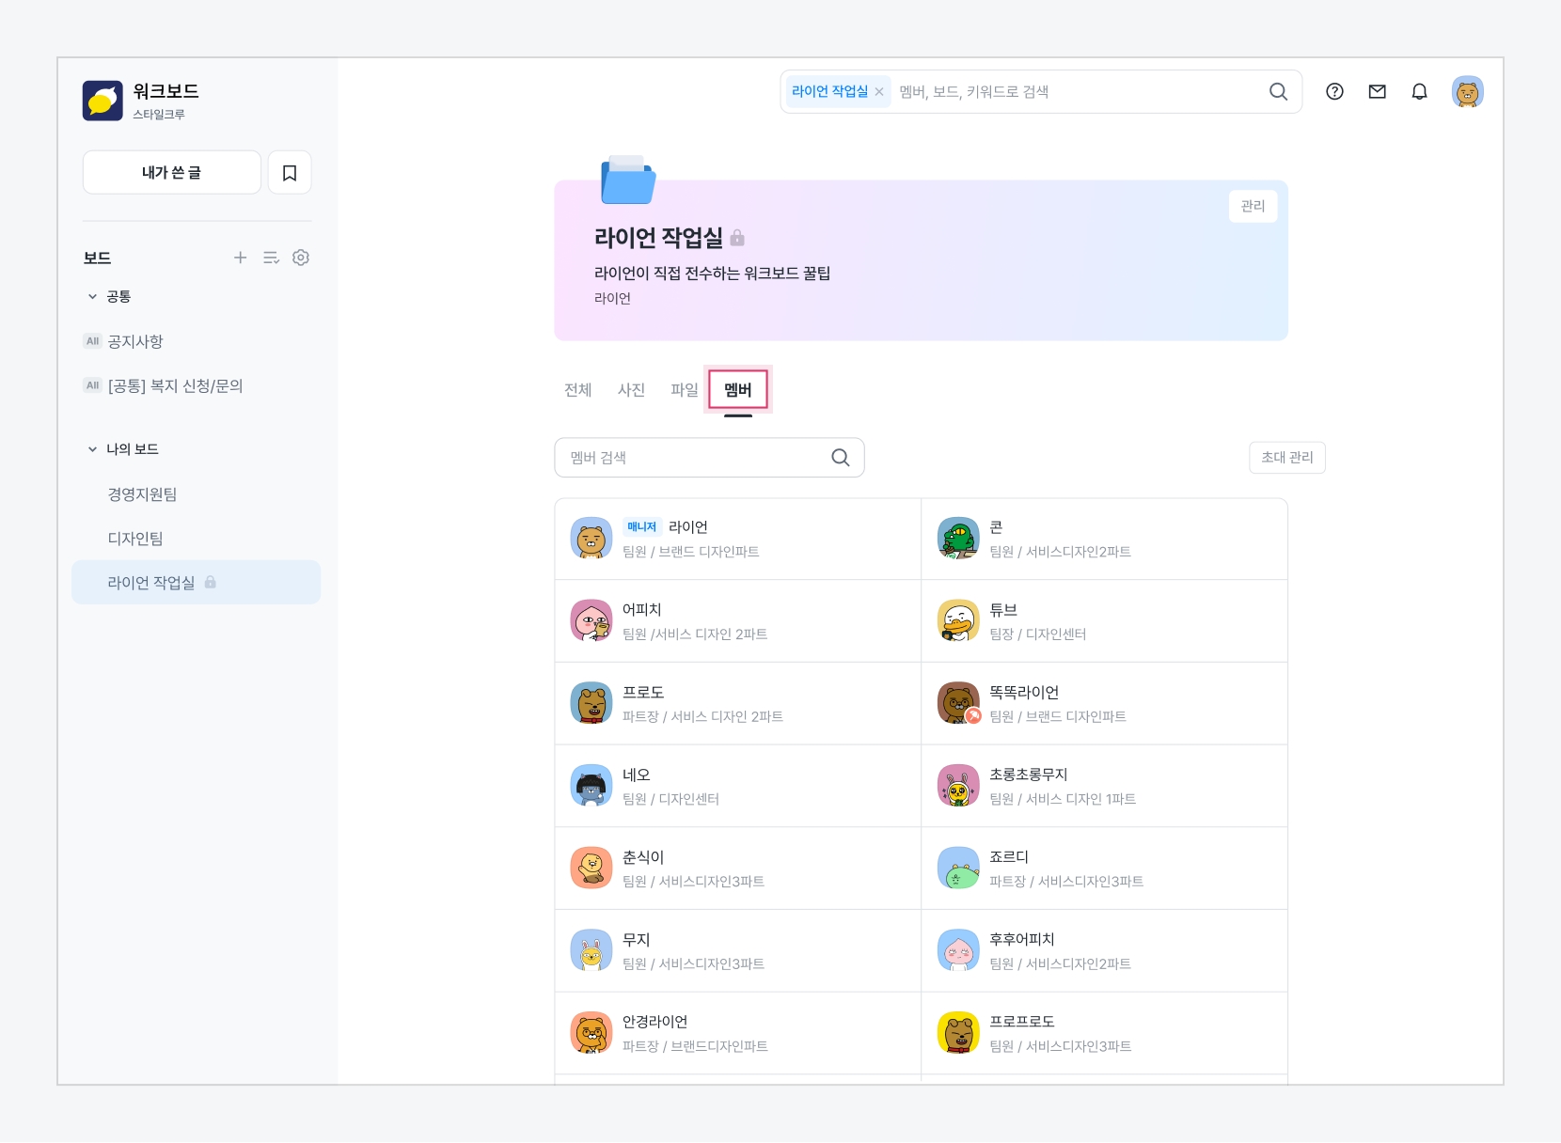The height and width of the screenshot is (1143, 1561).
Task: Open board settings gear icon
Action: click(301, 258)
